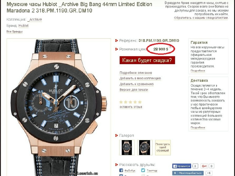
Task: Open the second gallery watch thumbnail
Action: (144, 148)
